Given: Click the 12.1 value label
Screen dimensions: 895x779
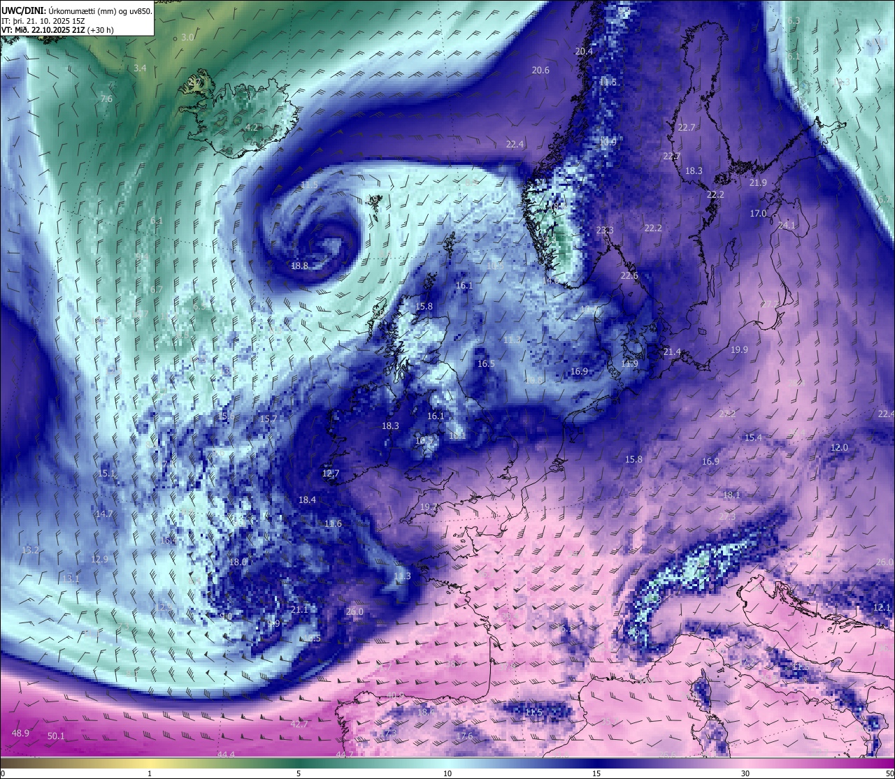Looking at the screenshot, I should pos(882,607).
